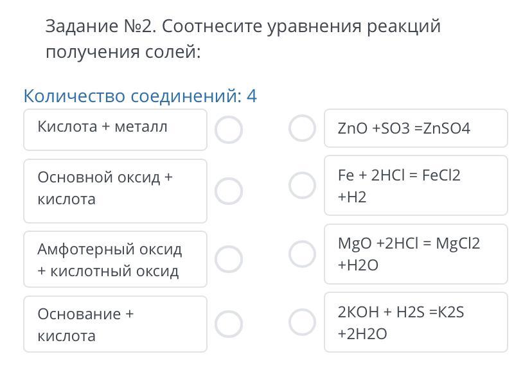Select the circle next to Основание + кислота
The width and height of the screenshot is (532, 370).
(229, 324)
